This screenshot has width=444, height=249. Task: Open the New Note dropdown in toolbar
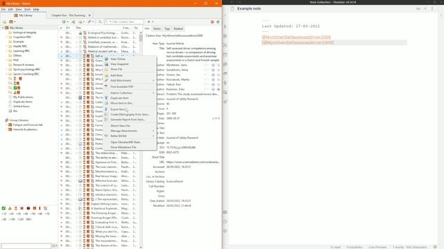pos(82,21)
